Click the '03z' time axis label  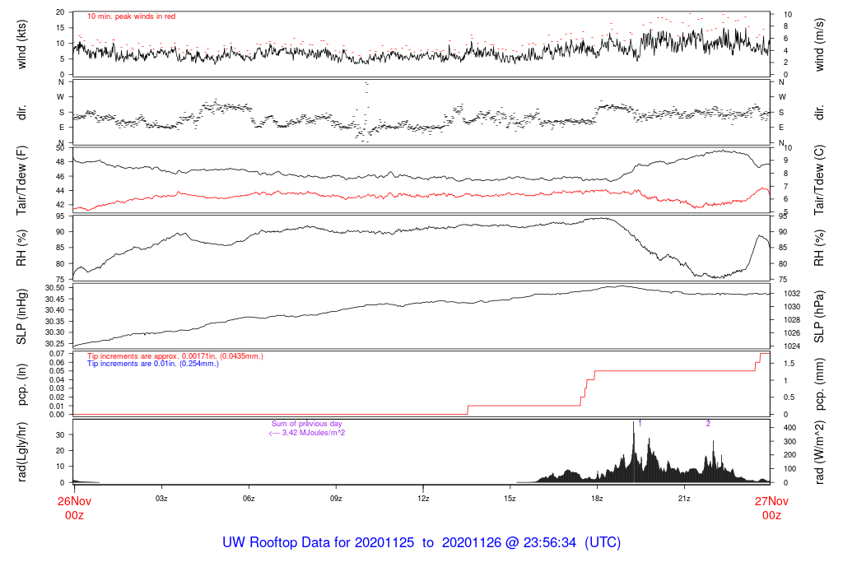[161, 499]
